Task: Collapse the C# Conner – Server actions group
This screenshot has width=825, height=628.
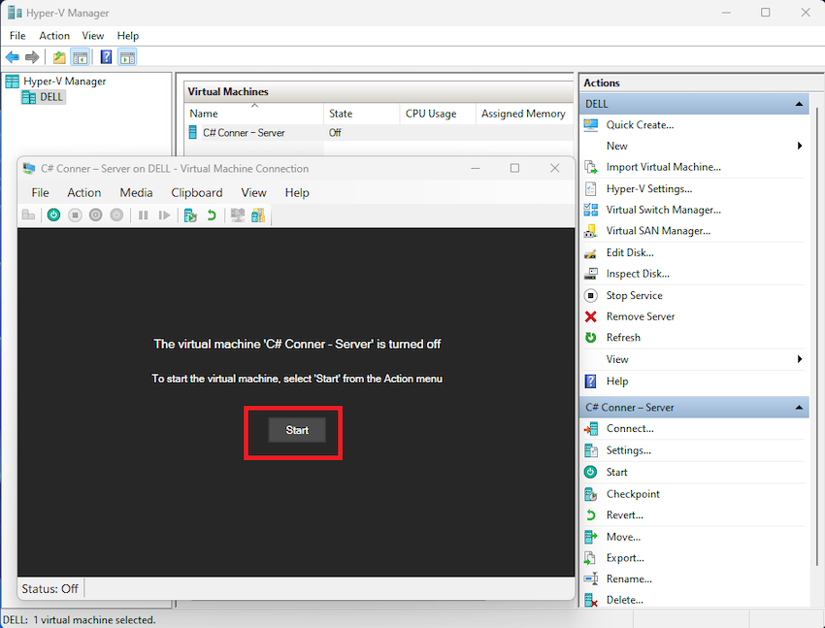Action: [x=799, y=407]
